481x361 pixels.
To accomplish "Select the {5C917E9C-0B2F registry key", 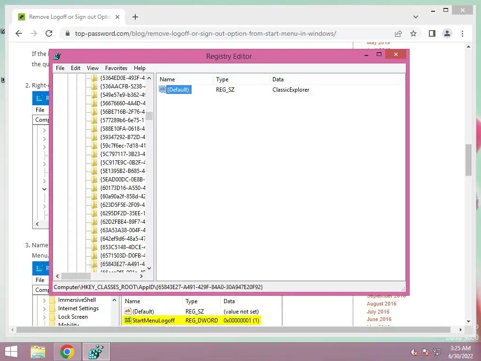I will (123, 162).
